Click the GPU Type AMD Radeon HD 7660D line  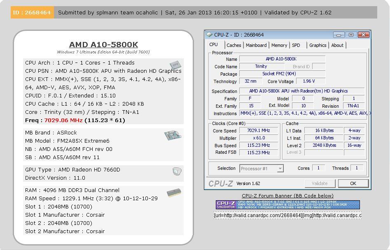click(x=72, y=170)
